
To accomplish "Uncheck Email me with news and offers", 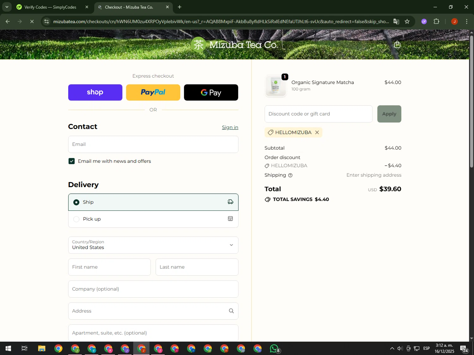I will pos(72,161).
